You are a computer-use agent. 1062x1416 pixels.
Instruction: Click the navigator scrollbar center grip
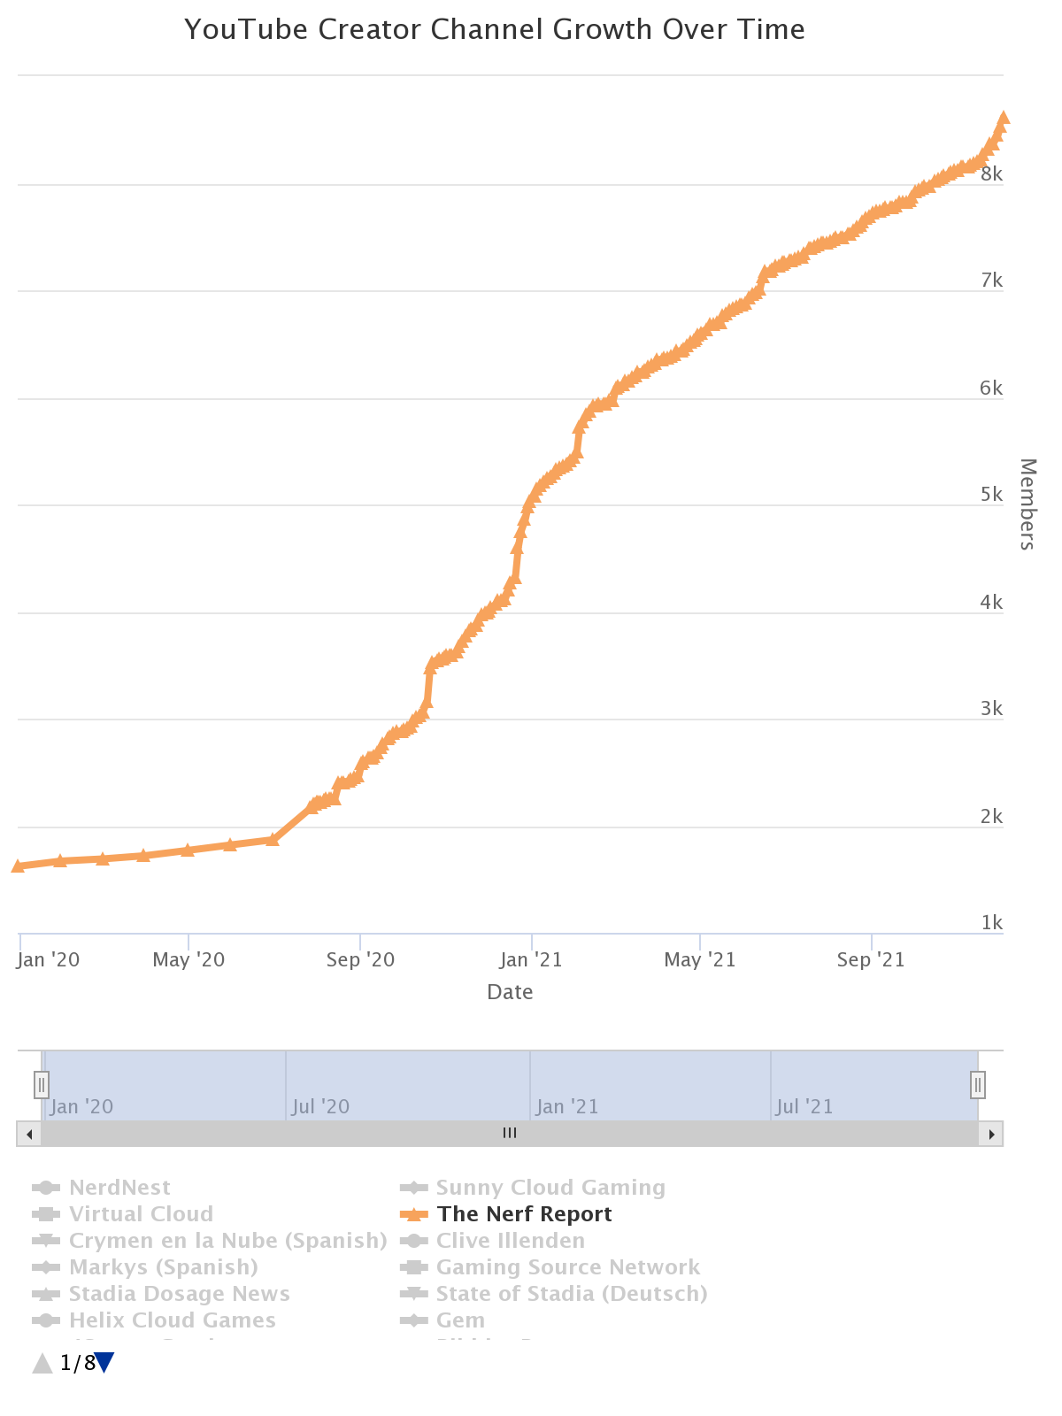click(x=510, y=1134)
